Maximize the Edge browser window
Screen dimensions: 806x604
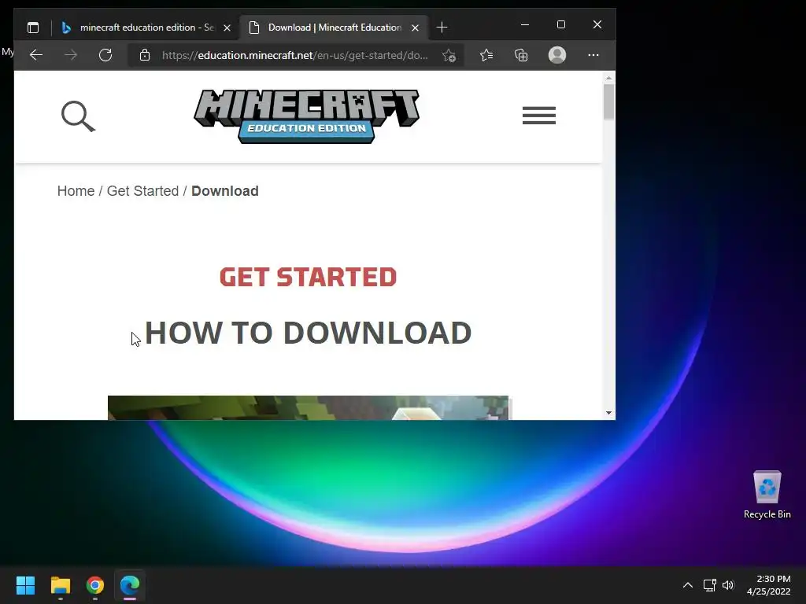[560, 24]
